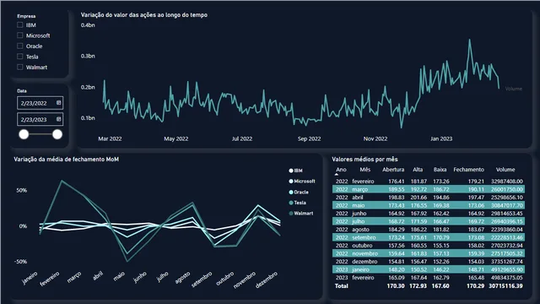
Task: Select the 2022 maio table row
Action: click(429, 205)
